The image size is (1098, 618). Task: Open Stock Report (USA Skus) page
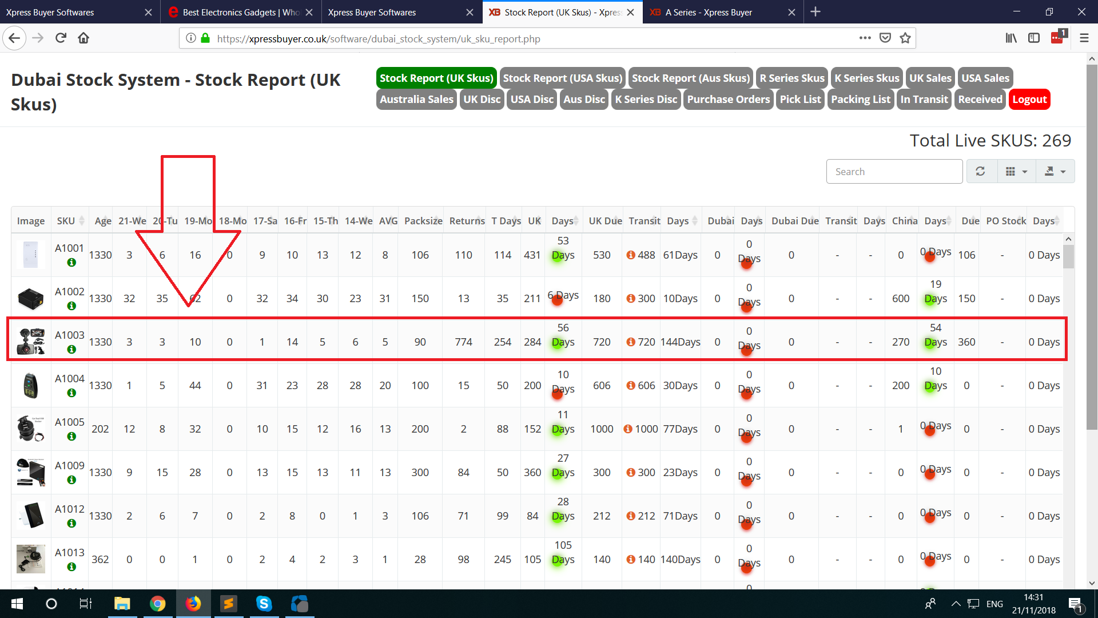(x=562, y=78)
